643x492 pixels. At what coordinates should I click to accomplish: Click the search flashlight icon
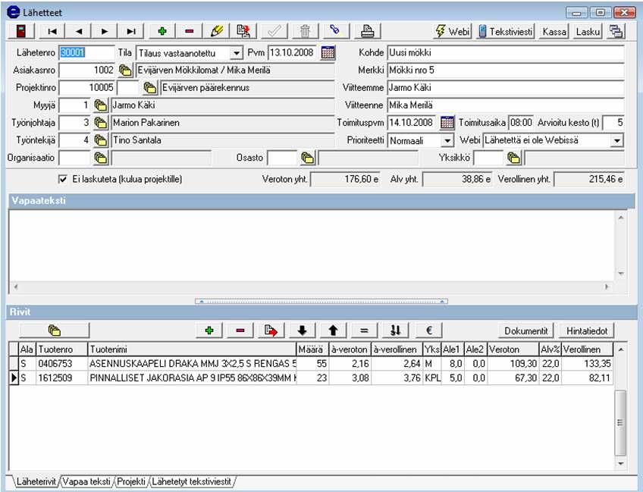click(335, 31)
